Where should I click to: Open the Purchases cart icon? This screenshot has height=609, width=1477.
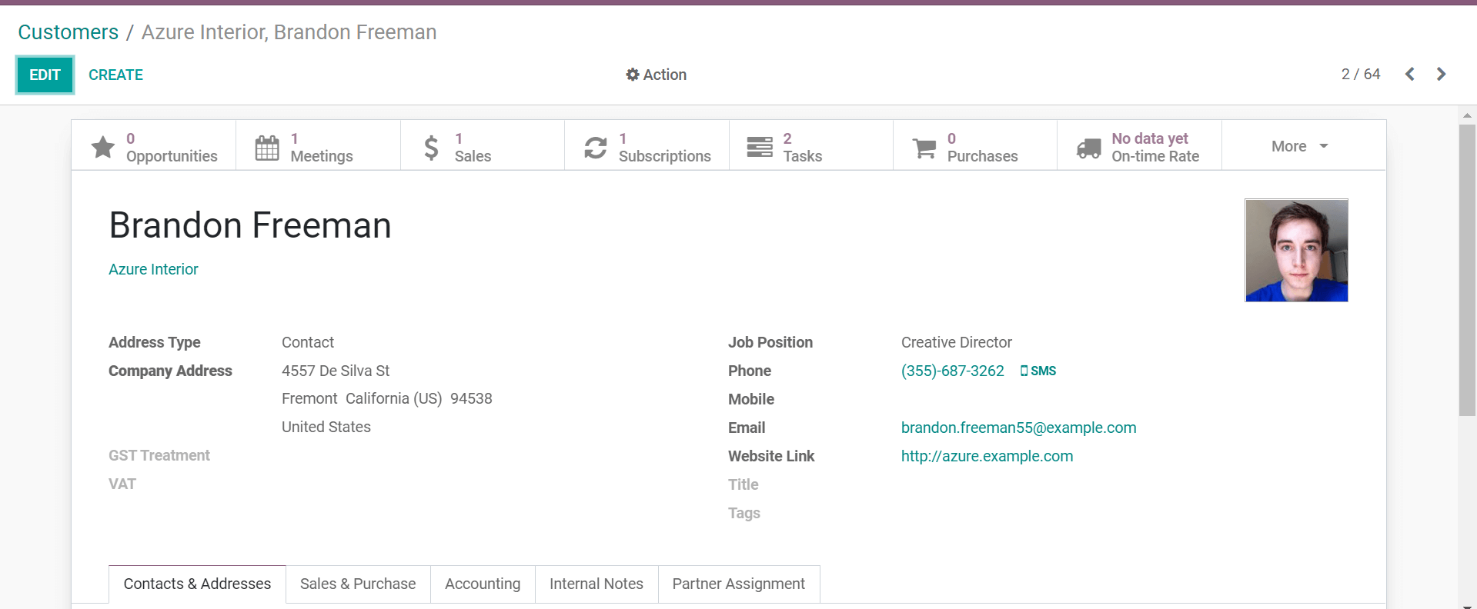pos(924,148)
